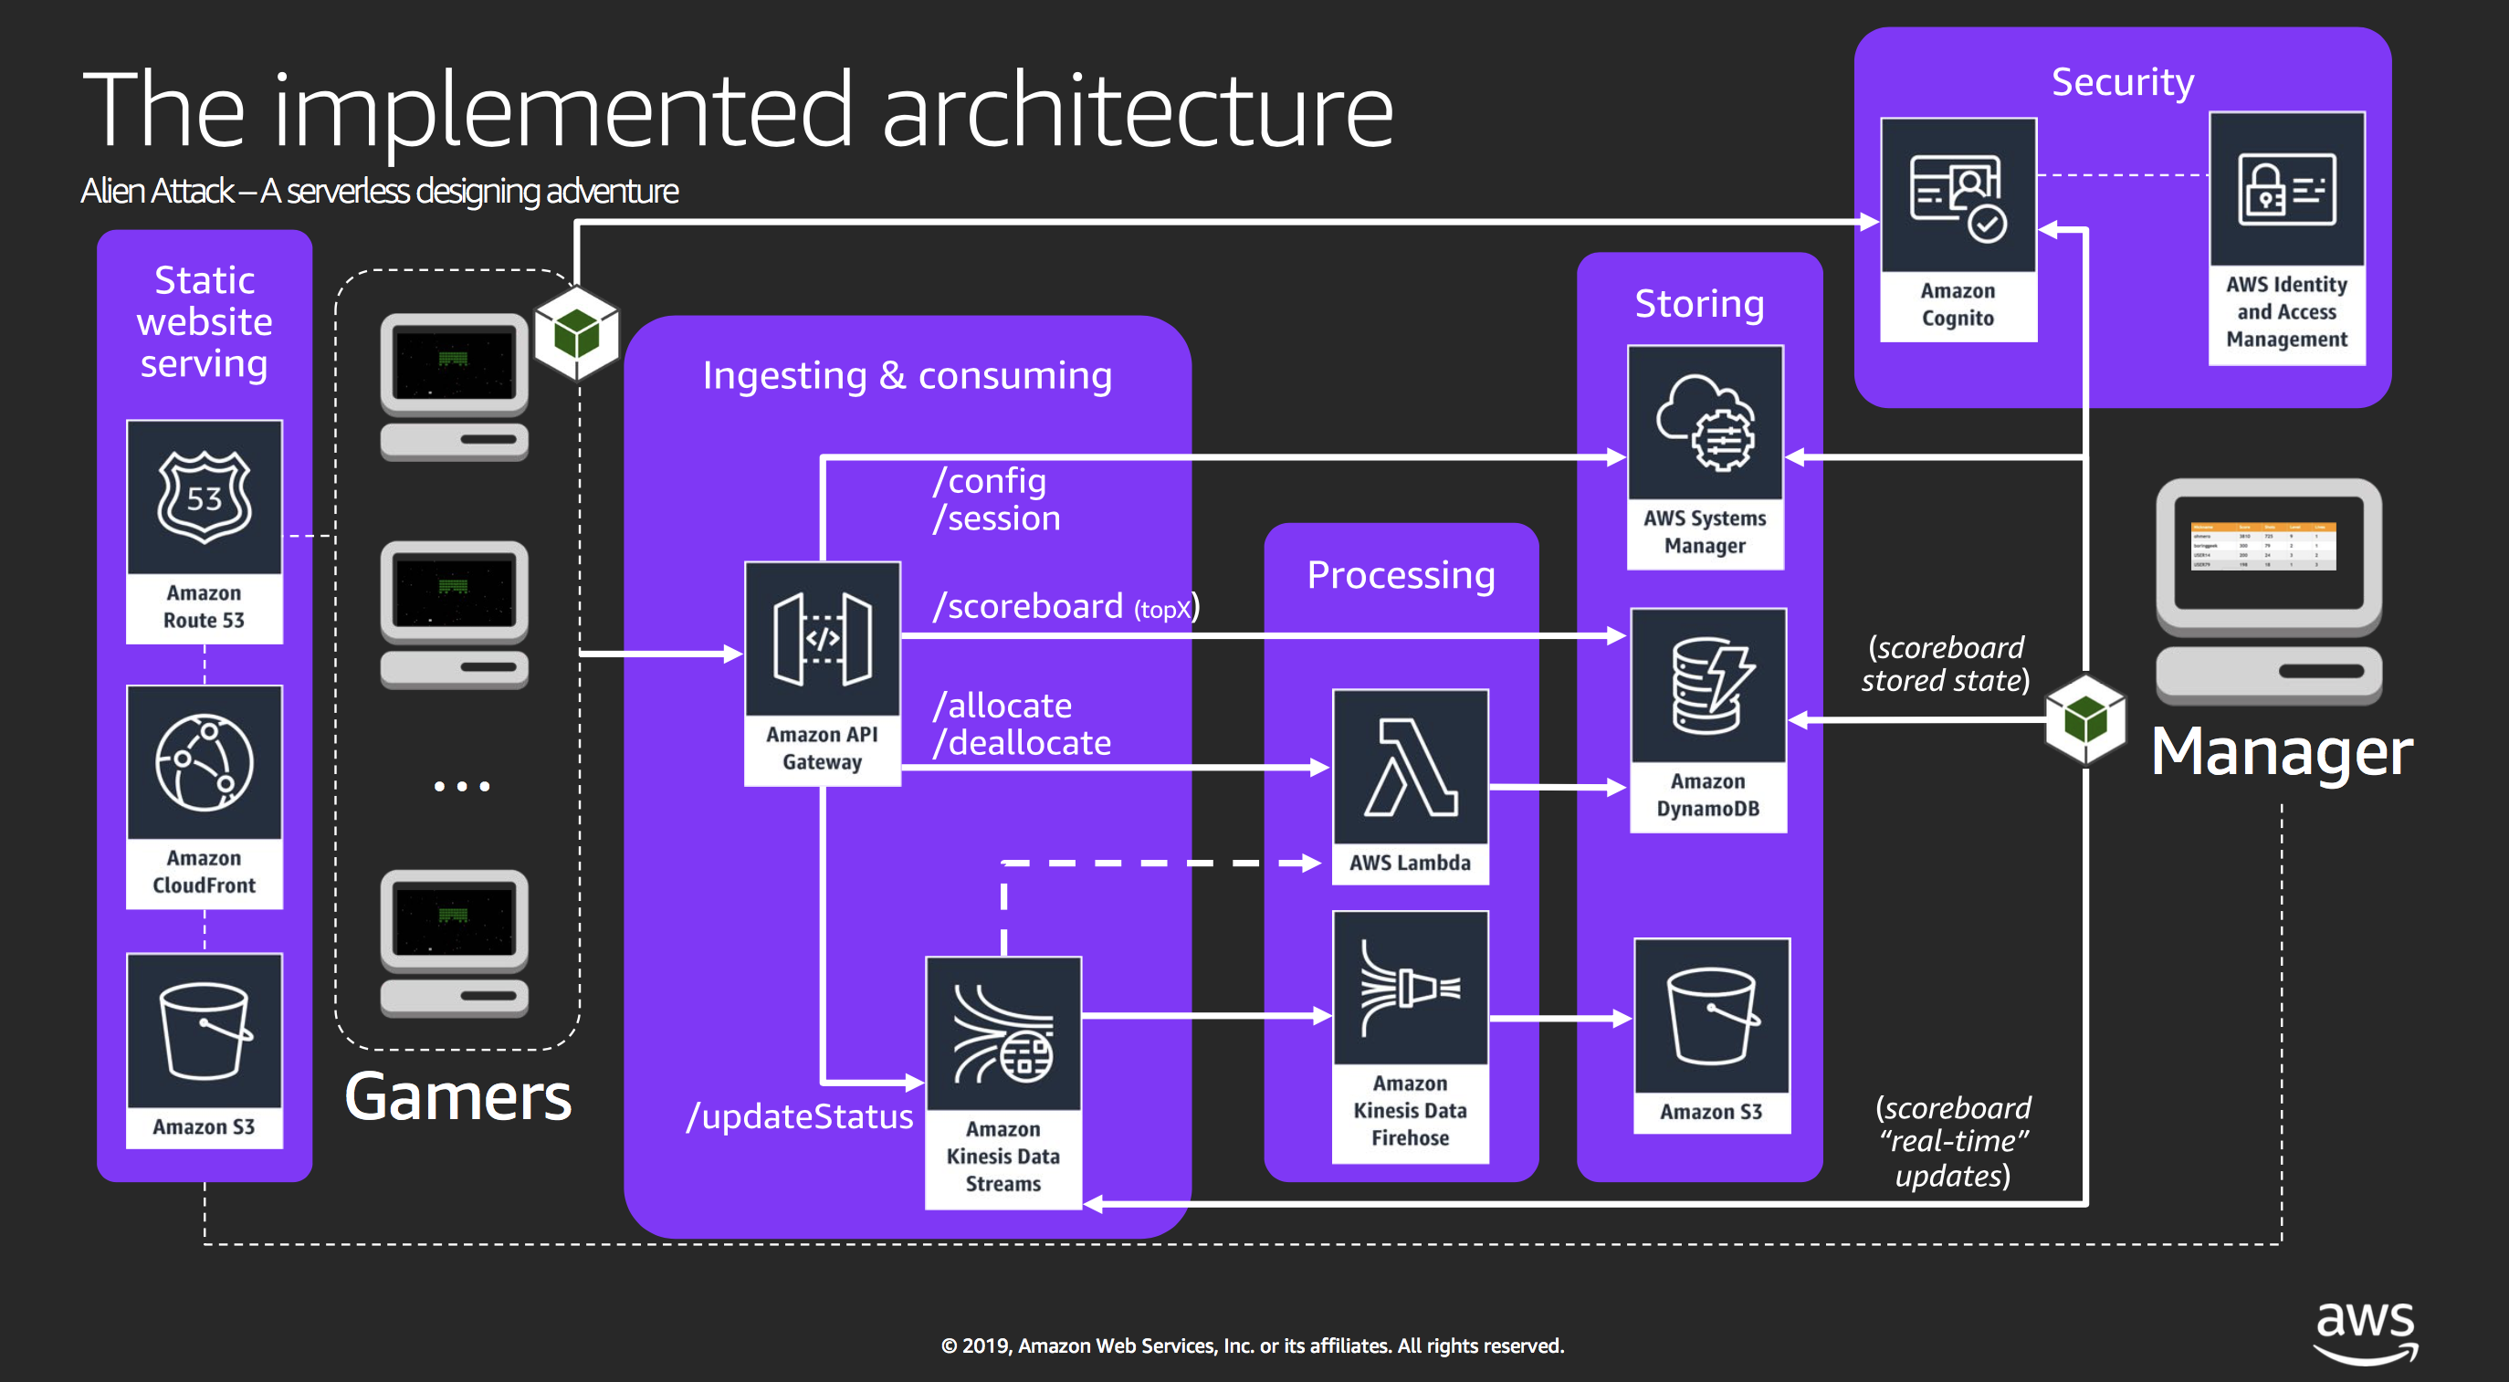Select the Amazon Cognito icon

1958,195
